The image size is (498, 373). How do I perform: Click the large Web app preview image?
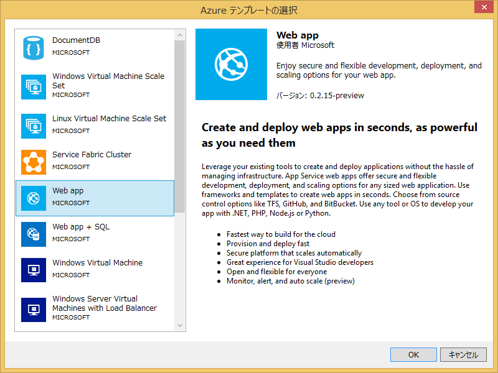231,65
